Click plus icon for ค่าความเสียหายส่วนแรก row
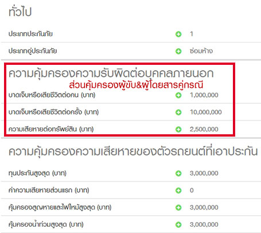 click(x=178, y=191)
